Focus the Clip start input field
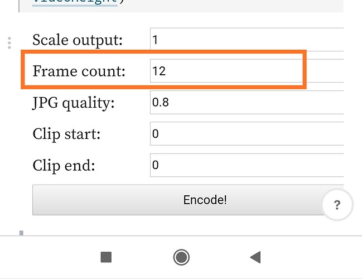Viewport: 362px width, 279px height. coord(247,133)
